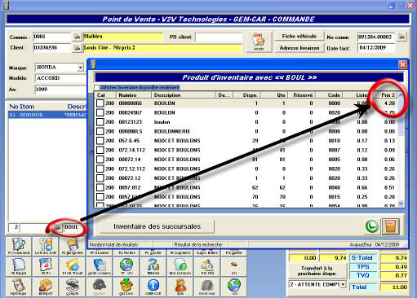Image resolution: width=417 pixels, height=298 pixels.
Task: Check the box for item 072.12.112
Action: coord(100,169)
